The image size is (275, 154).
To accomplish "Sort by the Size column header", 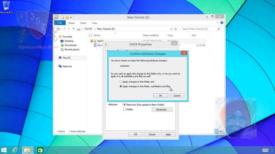I will click(x=194, y=35).
